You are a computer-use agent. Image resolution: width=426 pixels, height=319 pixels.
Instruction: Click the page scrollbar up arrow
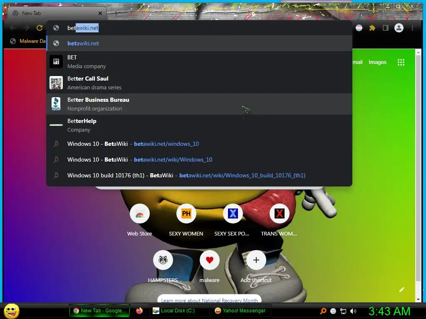point(418,52)
